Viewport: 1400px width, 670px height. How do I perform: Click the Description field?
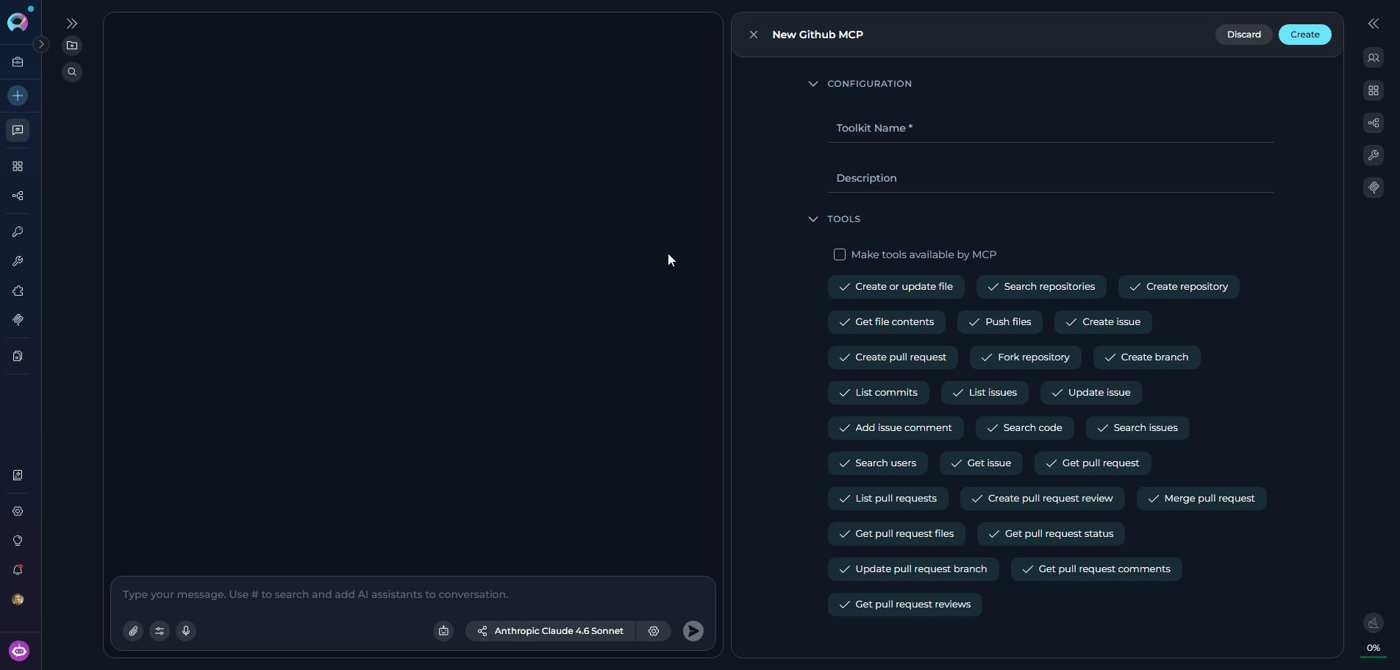click(x=1051, y=178)
